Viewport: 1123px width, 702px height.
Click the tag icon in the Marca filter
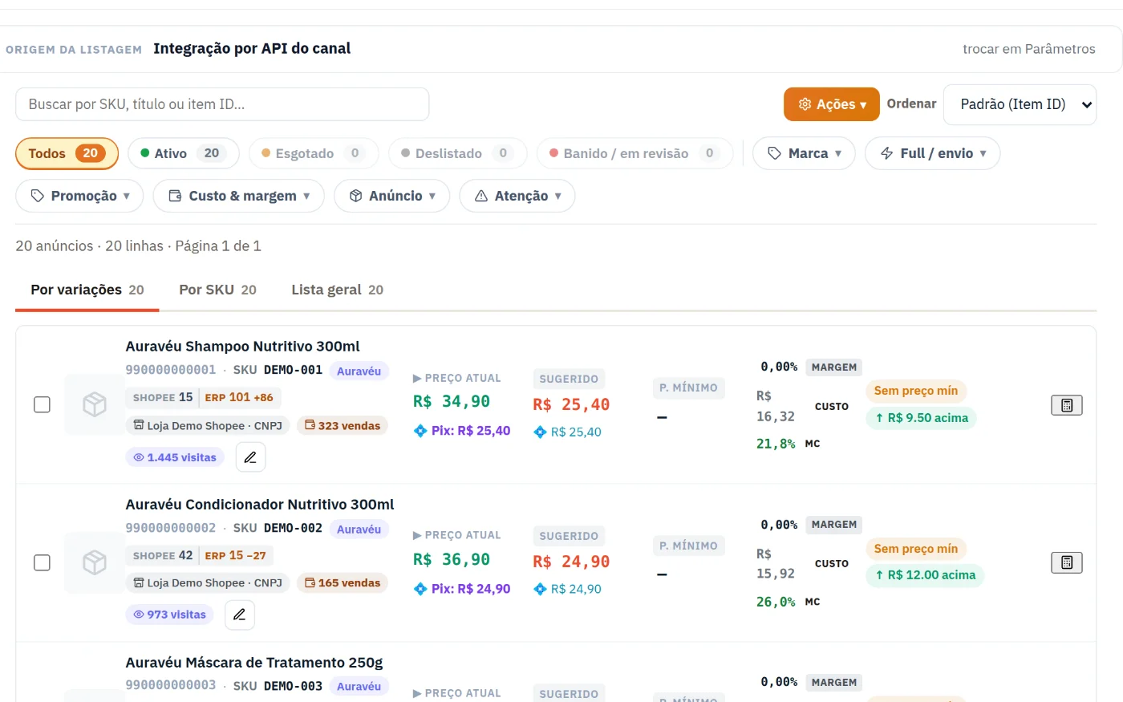click(774, 153)
